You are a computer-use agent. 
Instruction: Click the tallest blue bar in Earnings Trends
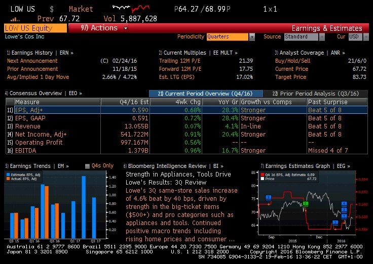(x=84, y=207)
